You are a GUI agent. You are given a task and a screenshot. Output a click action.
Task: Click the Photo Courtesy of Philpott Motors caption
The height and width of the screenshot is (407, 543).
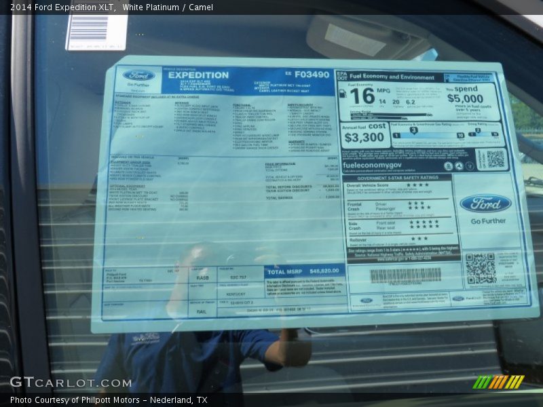click(x=109, y=400)
